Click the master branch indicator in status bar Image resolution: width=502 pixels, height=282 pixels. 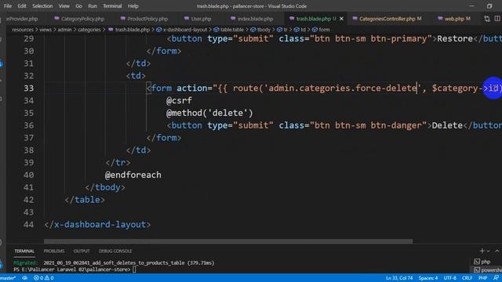tap(8, 278)
